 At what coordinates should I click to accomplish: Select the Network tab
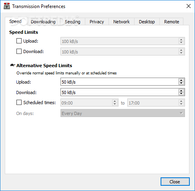121,22
